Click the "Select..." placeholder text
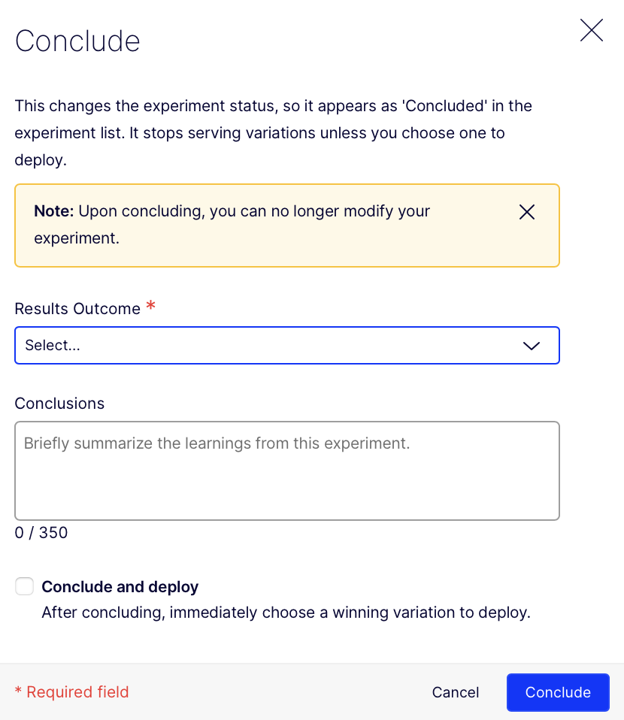 (x=53, y=346)
